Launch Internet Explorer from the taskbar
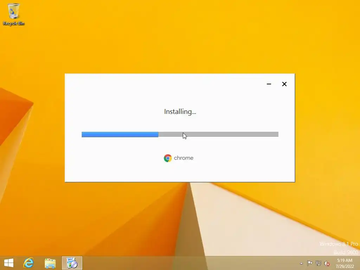 pos(29,263)
